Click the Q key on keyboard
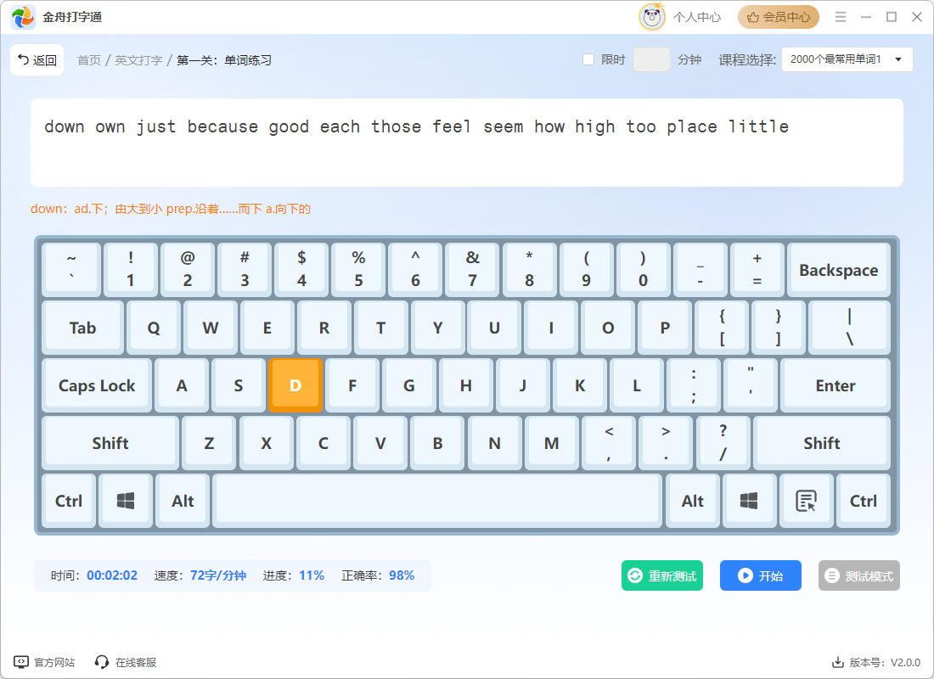Viewport: 934px width, 679px height. point(154,328)
